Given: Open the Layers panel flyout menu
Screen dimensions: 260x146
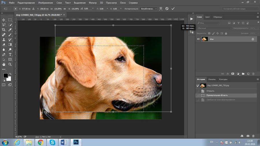Looking at the screenshot, I should click(x=258, y=17).
